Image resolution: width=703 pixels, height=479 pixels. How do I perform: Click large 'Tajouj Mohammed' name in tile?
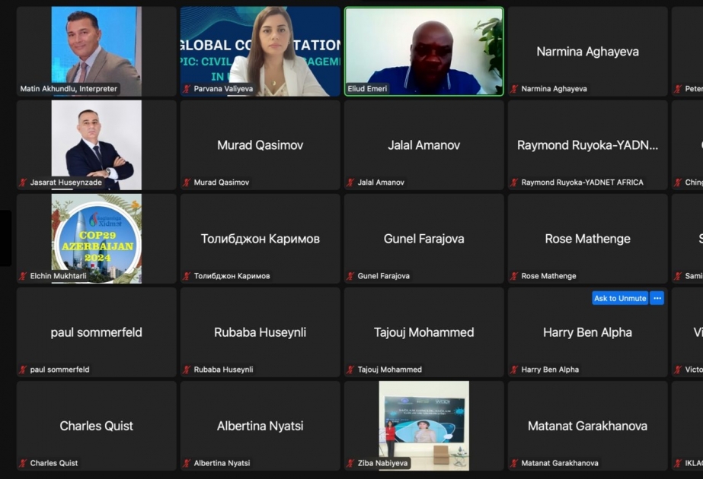click(x=423, y=332)
